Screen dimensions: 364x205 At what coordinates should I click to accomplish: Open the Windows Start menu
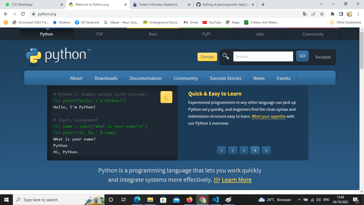(6, 200)
